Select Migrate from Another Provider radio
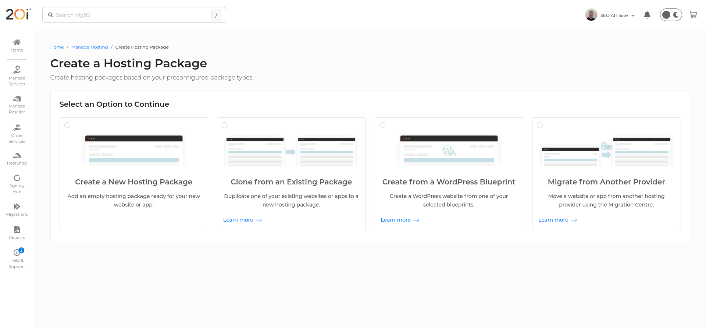 pyautogui.click(x=540, y=125)
